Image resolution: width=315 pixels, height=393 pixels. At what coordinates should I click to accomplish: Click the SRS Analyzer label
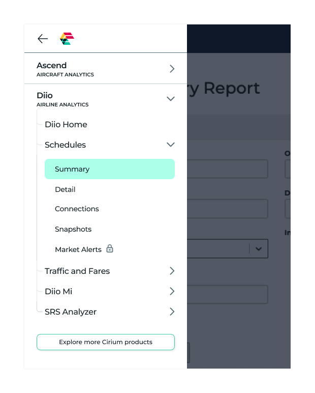tap(71, 312)
